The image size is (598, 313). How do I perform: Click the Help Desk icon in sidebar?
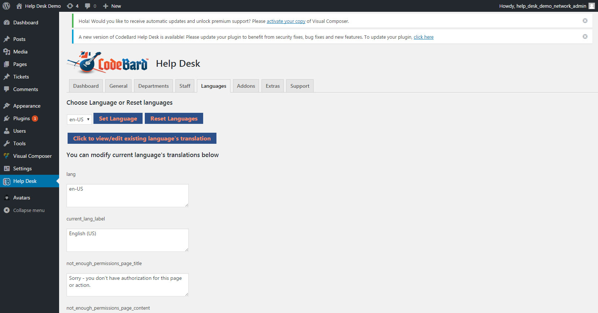(x=7, y=181)
